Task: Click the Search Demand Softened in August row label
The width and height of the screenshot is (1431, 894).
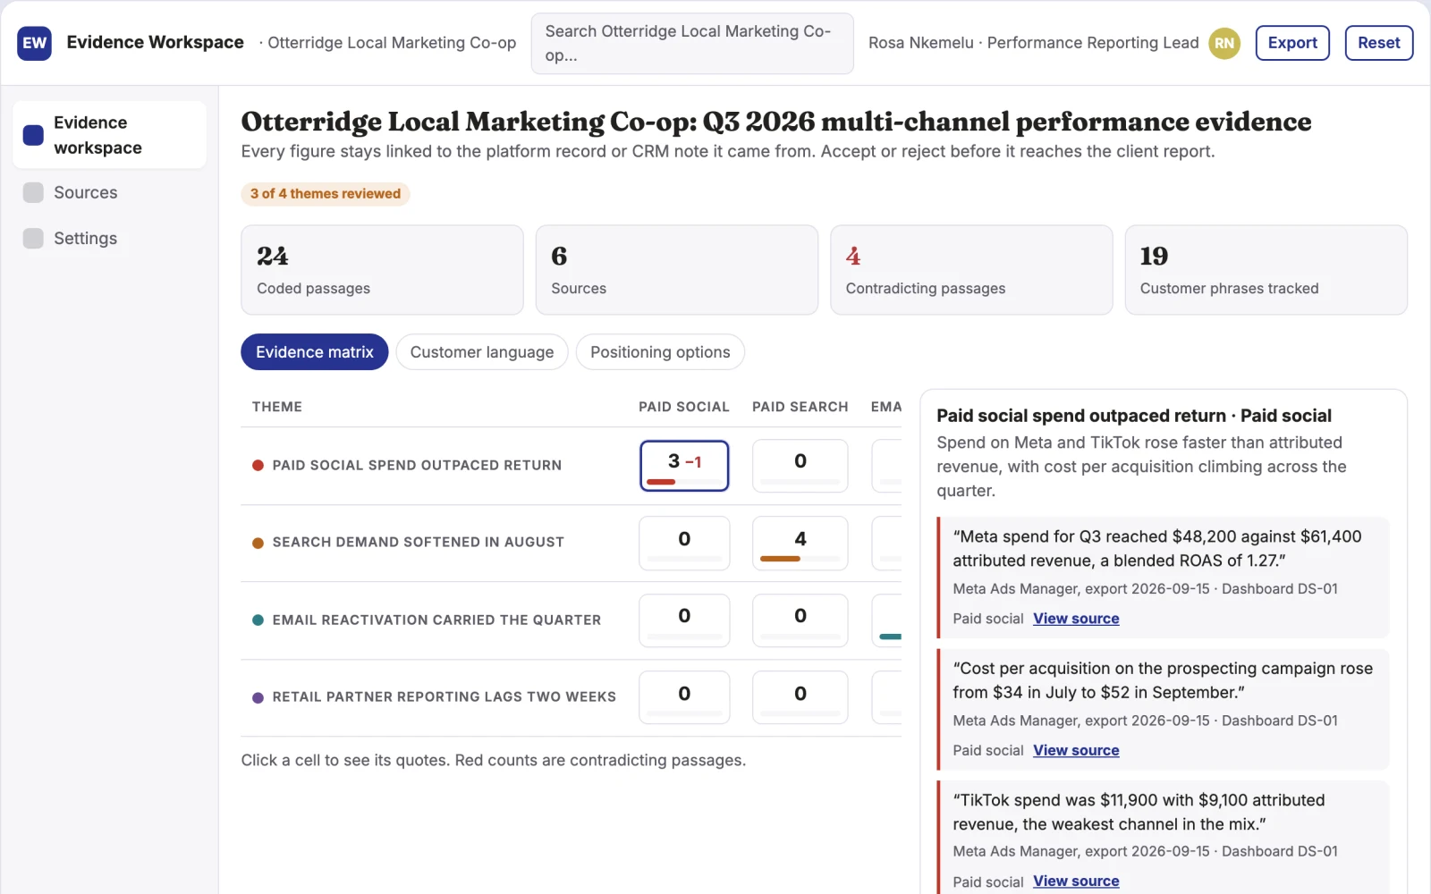Action: click(419, 543)
